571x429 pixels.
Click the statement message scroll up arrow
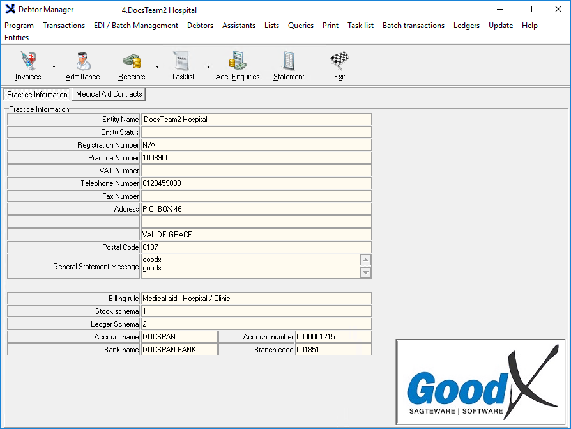pos(365,260)
